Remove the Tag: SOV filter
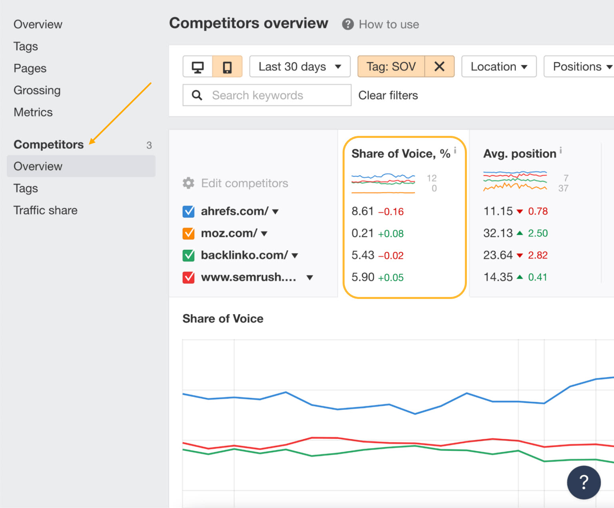614x508 pixels. tap(439, 66)
